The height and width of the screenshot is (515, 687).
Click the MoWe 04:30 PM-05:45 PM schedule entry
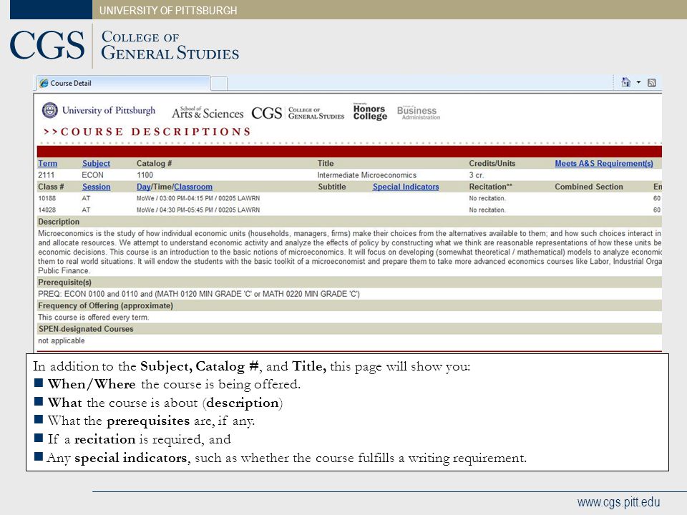pos(198,210)
